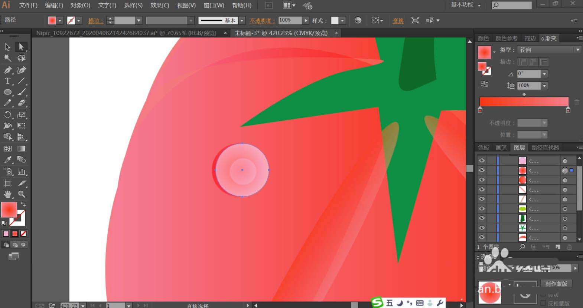Image resolution: width=583 pixels, height=308 pixels.
Task: Select the Artboard tool
Action: 7,183
